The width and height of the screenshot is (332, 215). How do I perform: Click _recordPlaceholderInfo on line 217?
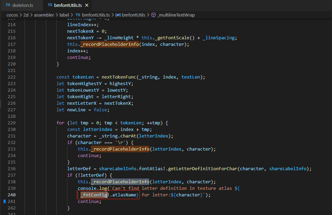[110, 44]
